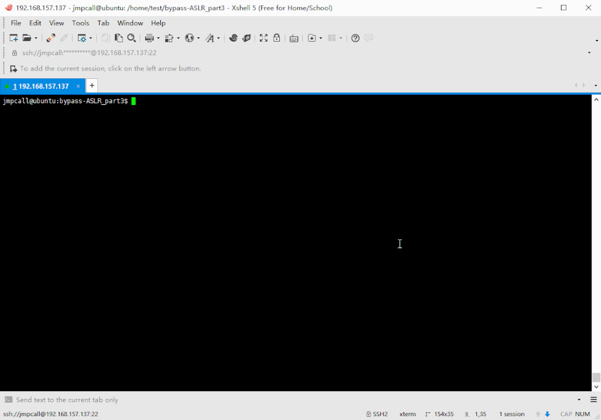Click the Open session folder icon

click(27, 38)
